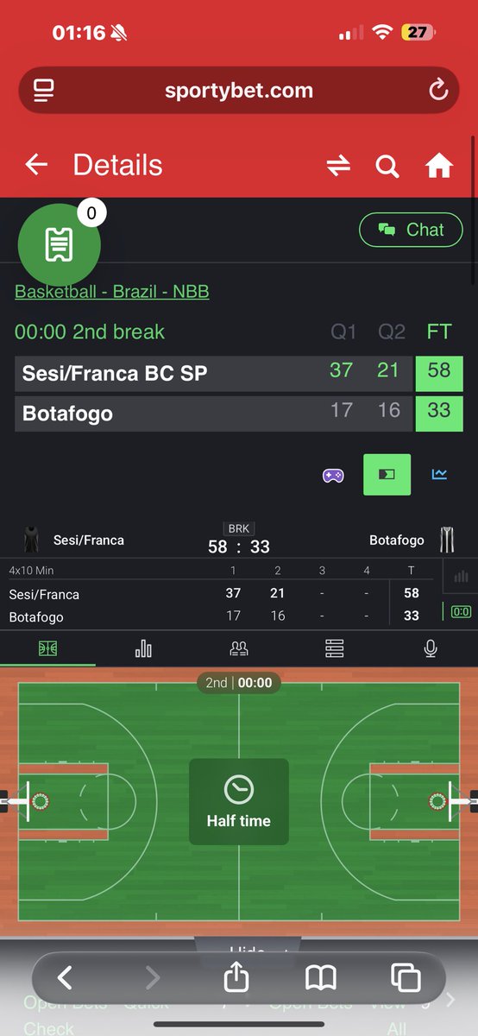Open Safari share sheet icon
This screenshot has width=478, height=1036.
[x=236, y=977]
